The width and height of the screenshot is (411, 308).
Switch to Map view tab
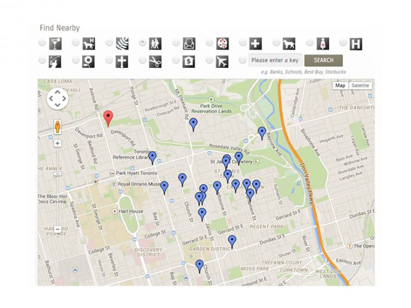click(x=340, y=85)
